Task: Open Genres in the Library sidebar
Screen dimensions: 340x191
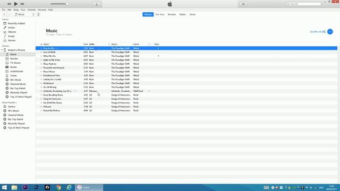Action: coord(12,40)
